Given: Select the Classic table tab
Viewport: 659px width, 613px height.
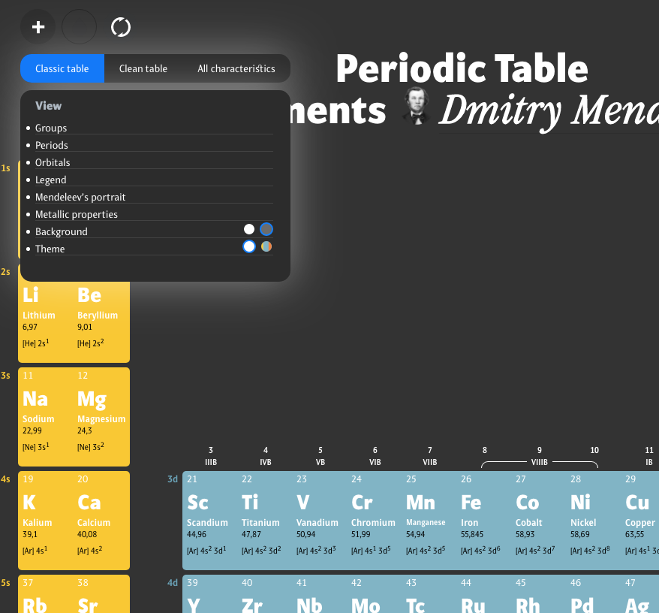Looking at the screenshot, I should 62,68.
